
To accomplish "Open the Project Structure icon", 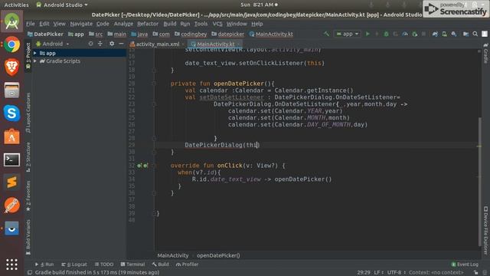I will coord(465,34).
